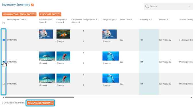This screenshot has width=195, height=107.
Task: Click the horizontal scrollbar thumb
Action: pyautogui.click(x=39, y=98)
